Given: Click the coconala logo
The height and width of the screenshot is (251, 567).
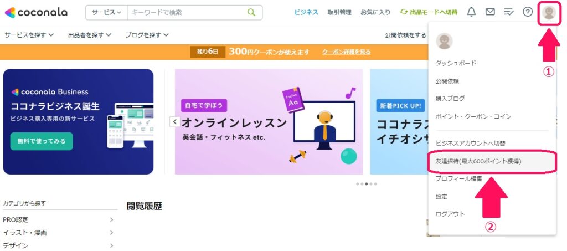Looking at the screenshot, I should click(36, 12).
